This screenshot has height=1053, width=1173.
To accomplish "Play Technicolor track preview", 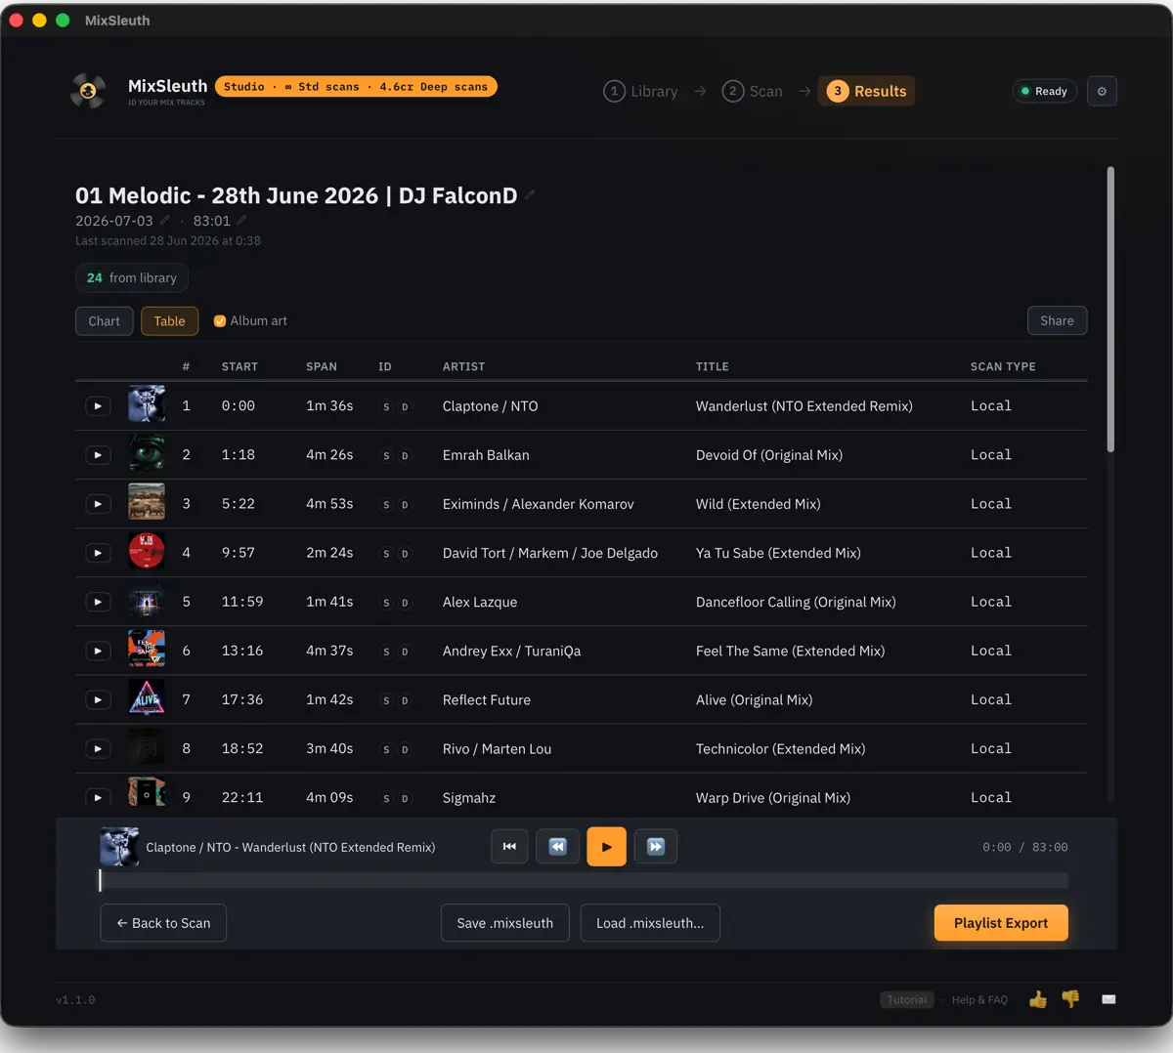I will pyautogui.click(x=98, y=748).
